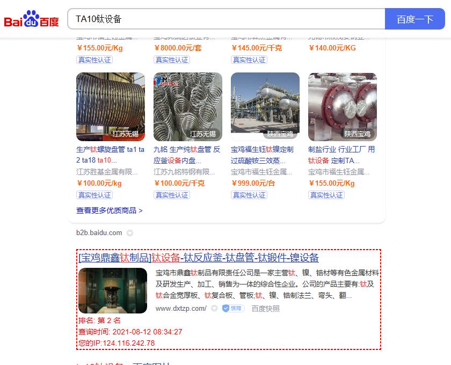The height and width of the screenshot is (365, 451).
Task: Click the b2b.baidu.com source text
Action: pyautogui.click(x=99, y=233)
